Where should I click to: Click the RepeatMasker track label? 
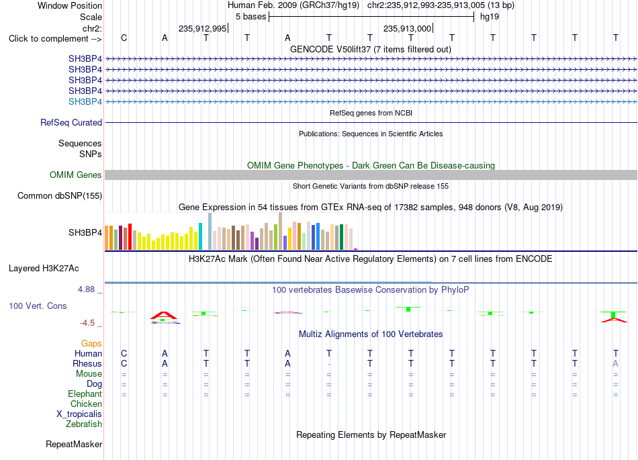[74, 444]
